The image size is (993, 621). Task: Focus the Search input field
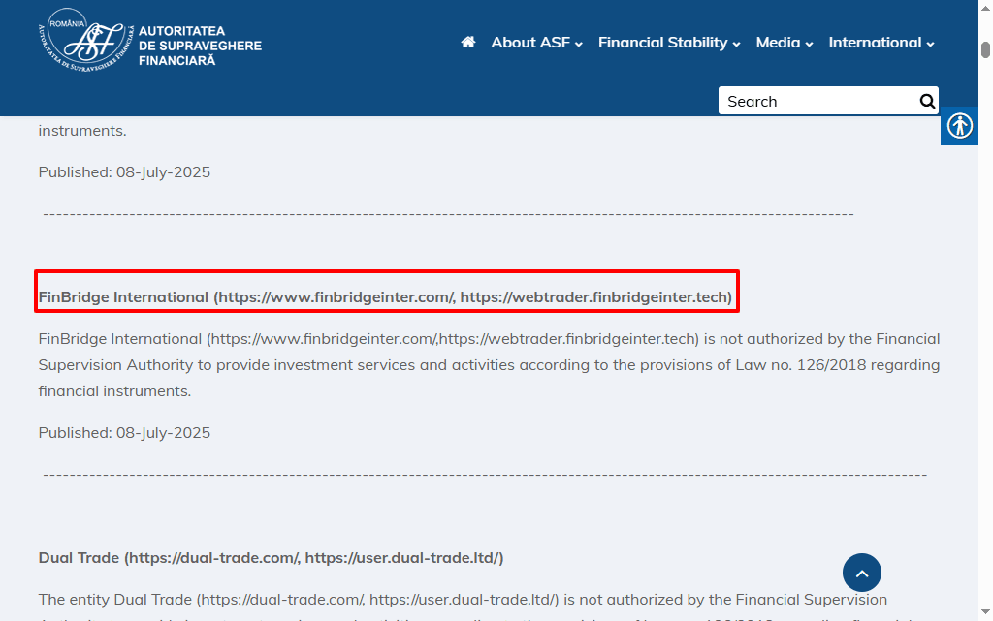[817, 101]
